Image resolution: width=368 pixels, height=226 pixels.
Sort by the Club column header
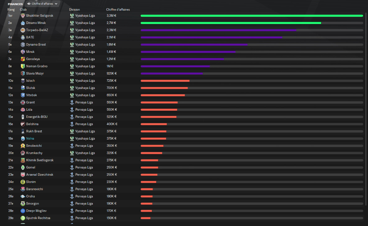(x=23, y=10)
